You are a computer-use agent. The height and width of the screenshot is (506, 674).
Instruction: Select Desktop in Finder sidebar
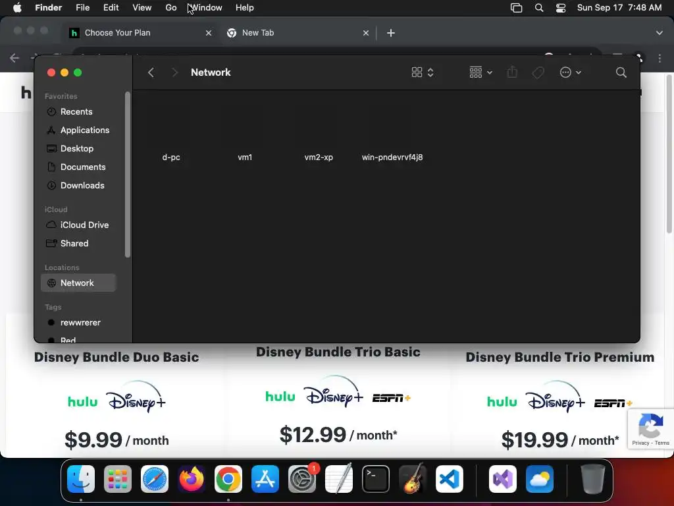click(78, 148)
